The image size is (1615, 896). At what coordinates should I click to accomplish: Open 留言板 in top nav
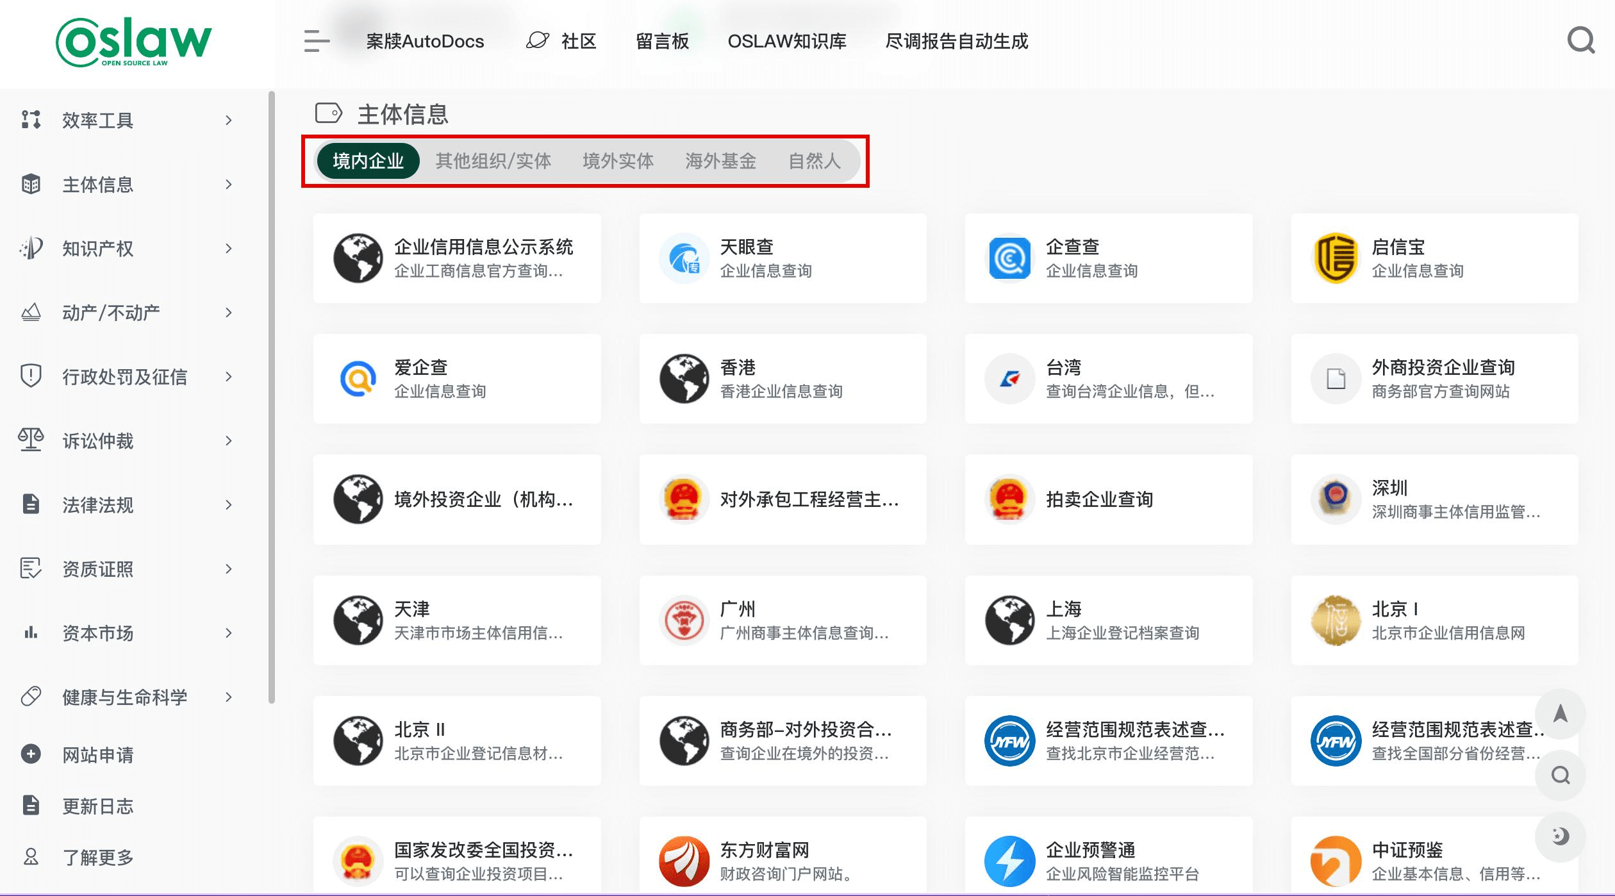click(662, 41)
